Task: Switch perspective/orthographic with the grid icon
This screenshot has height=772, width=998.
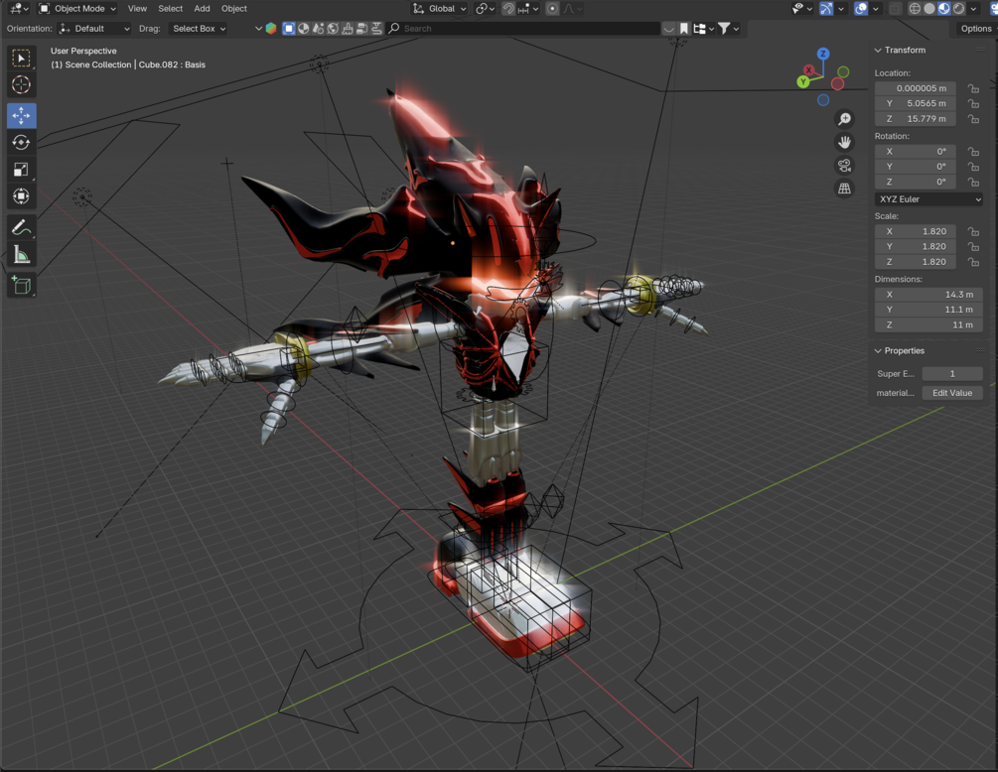Action: pyautogui.click(x=844, y=189)
